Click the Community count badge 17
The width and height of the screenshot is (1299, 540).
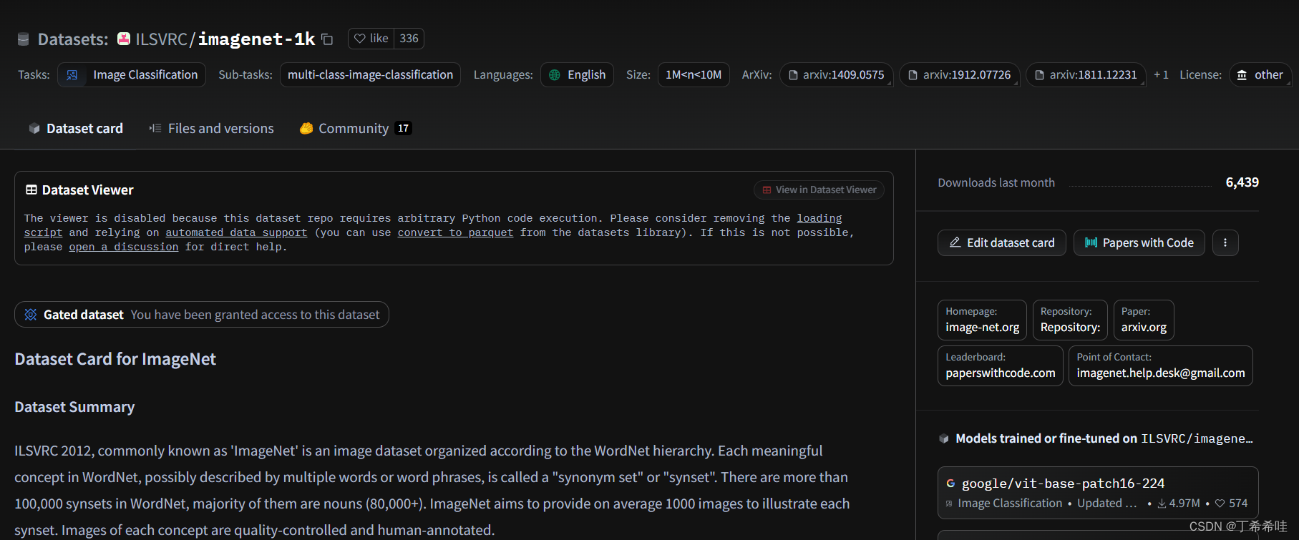coord(404,129)
